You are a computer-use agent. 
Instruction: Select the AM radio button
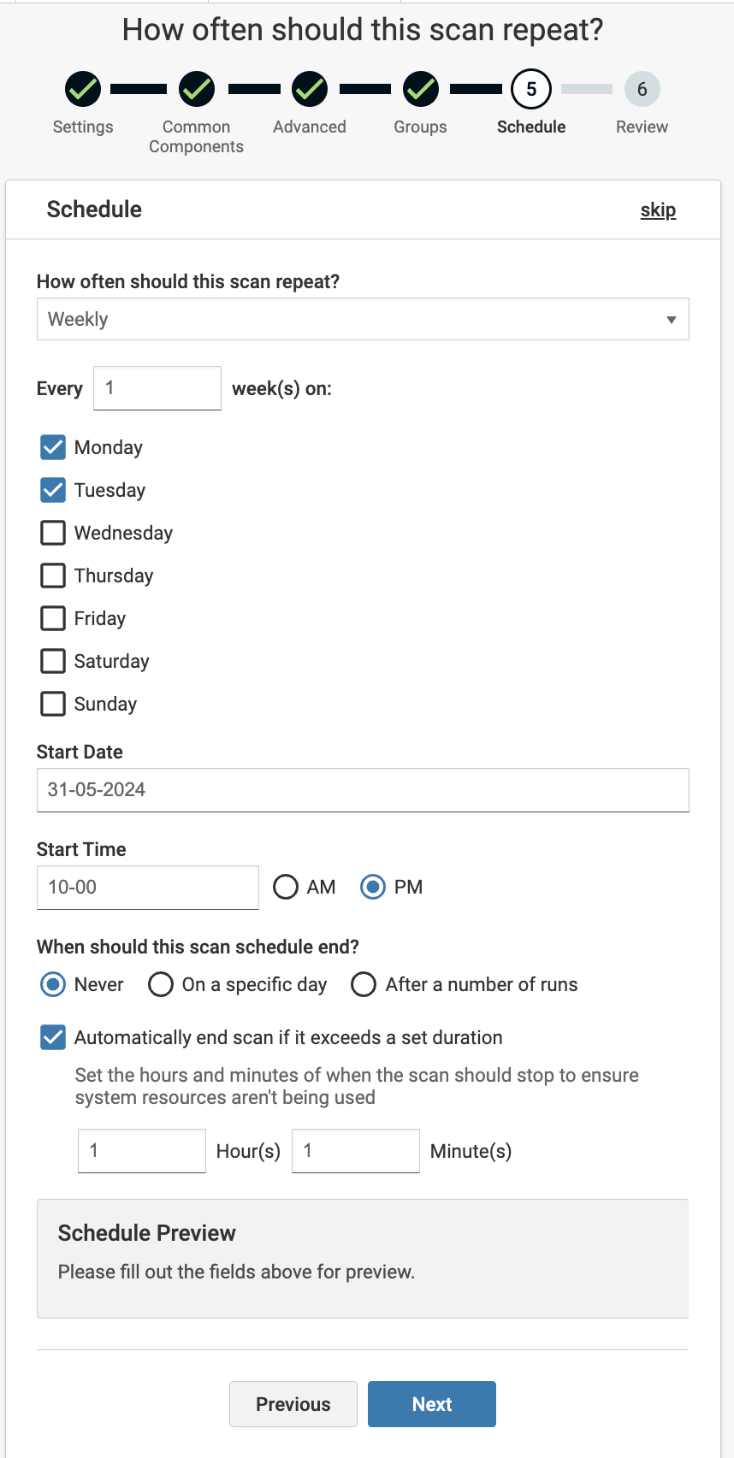pyautogui.click(x=286, y=887)
